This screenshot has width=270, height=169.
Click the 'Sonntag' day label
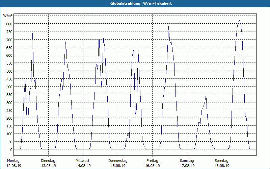(x=222, y=161)
